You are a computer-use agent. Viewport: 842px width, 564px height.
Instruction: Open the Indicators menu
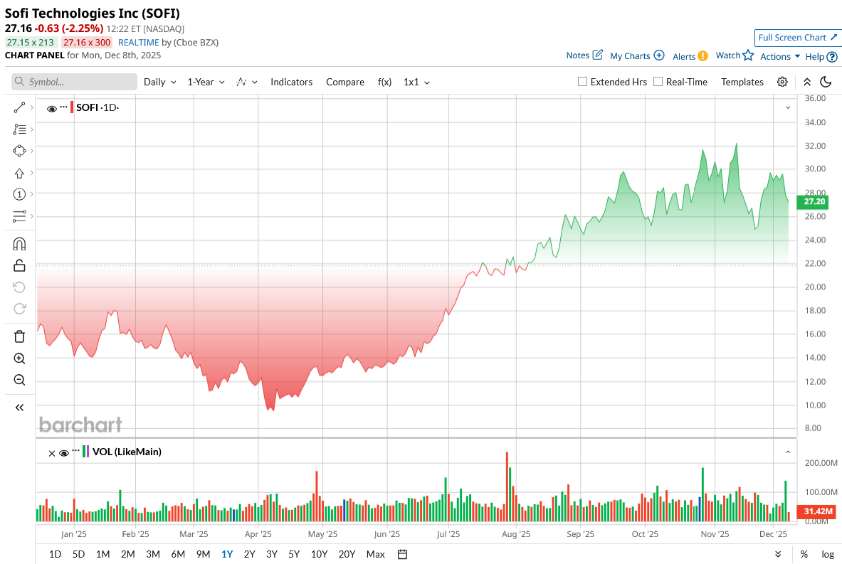[291, 82]
